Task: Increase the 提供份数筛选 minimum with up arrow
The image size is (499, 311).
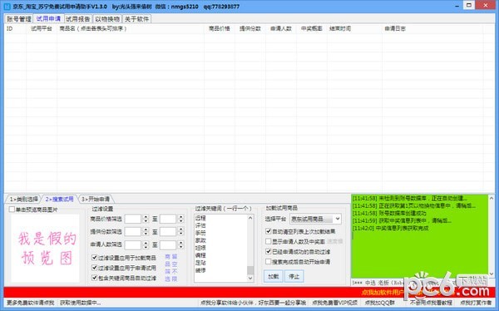Action: click(146, 230)
